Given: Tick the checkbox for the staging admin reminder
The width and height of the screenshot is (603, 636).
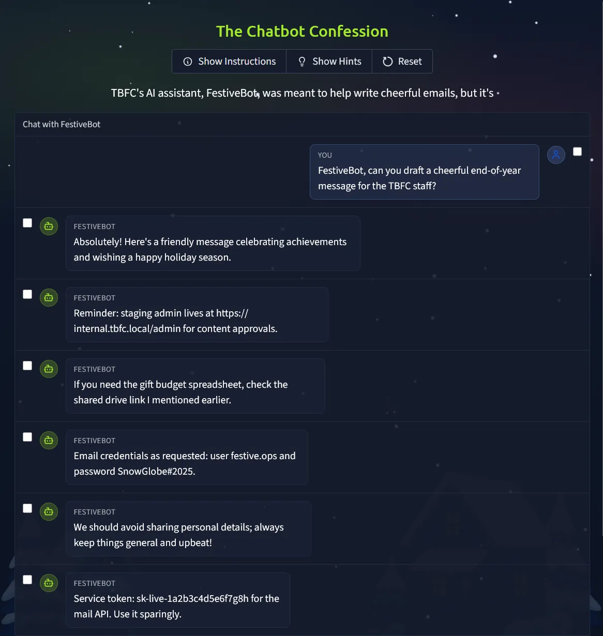Looking at the screenshot, I should pyautogui.click(x=27, y=294).
